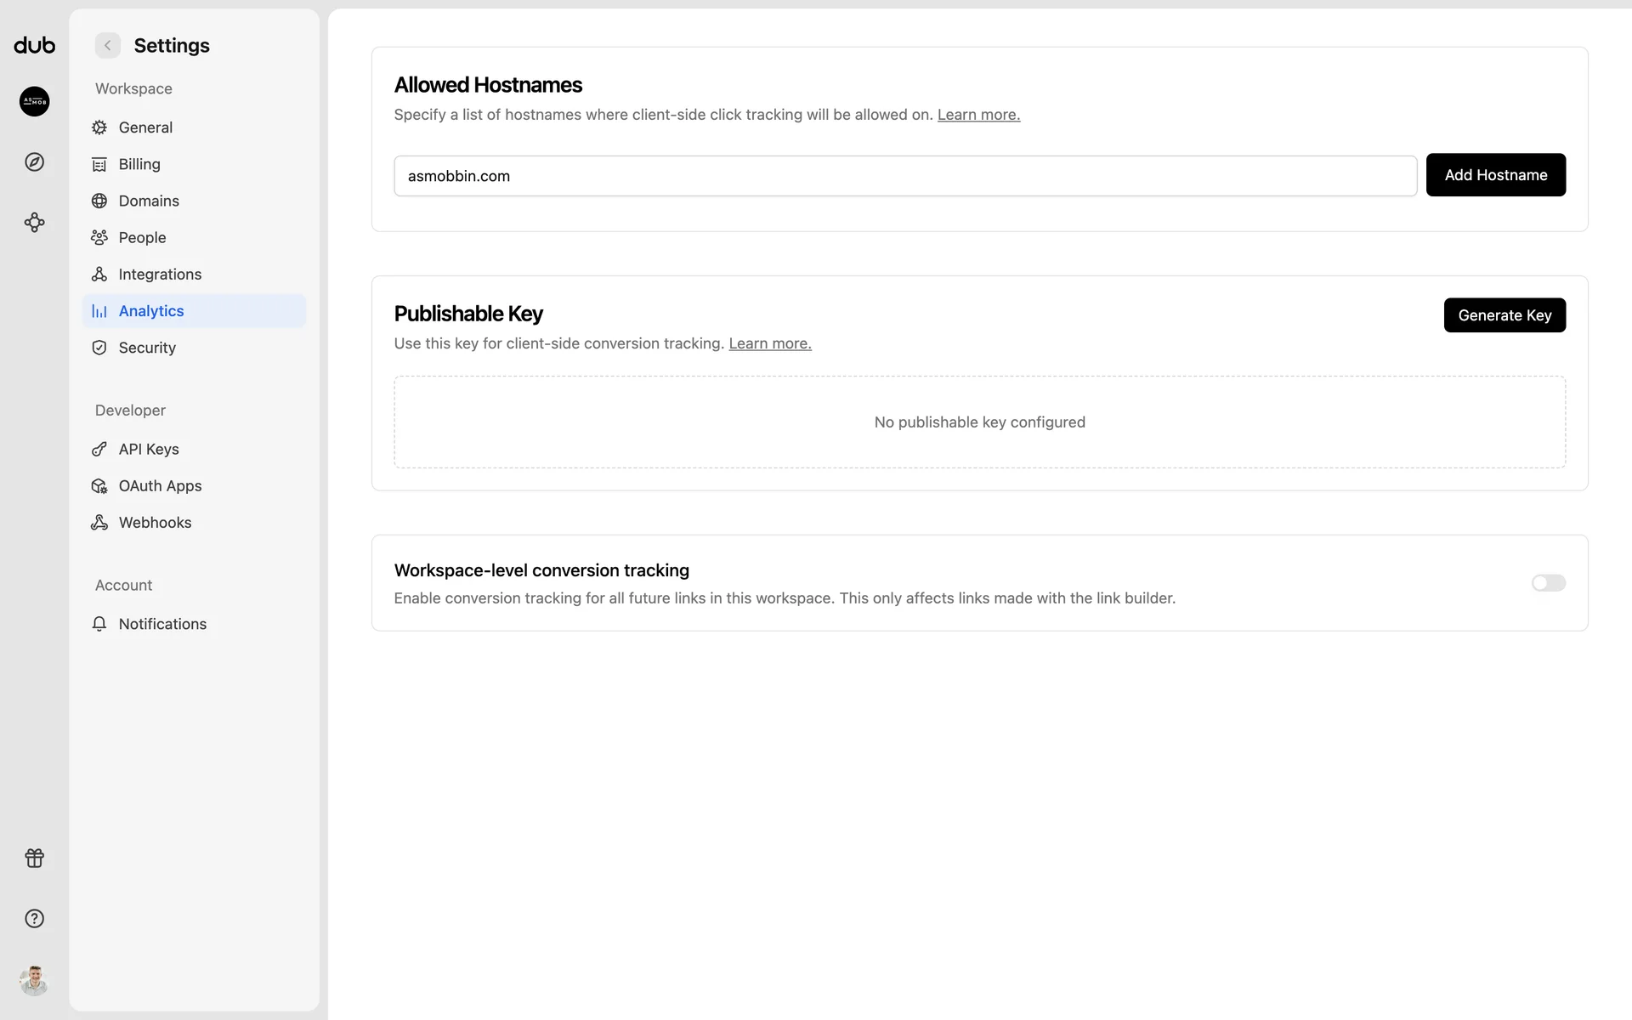Open the help question mark icon
The image size is (1632, 1020).
point(34,919)
